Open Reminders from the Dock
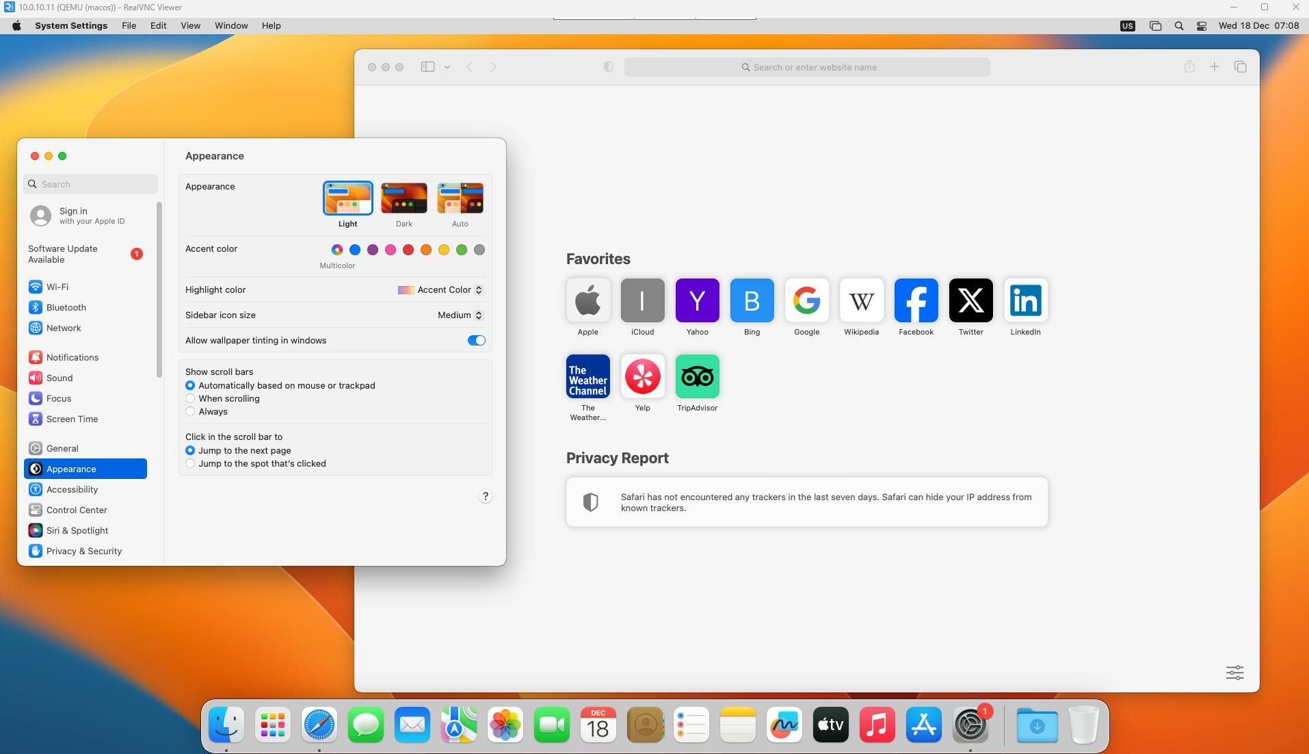 coord(691,725)
